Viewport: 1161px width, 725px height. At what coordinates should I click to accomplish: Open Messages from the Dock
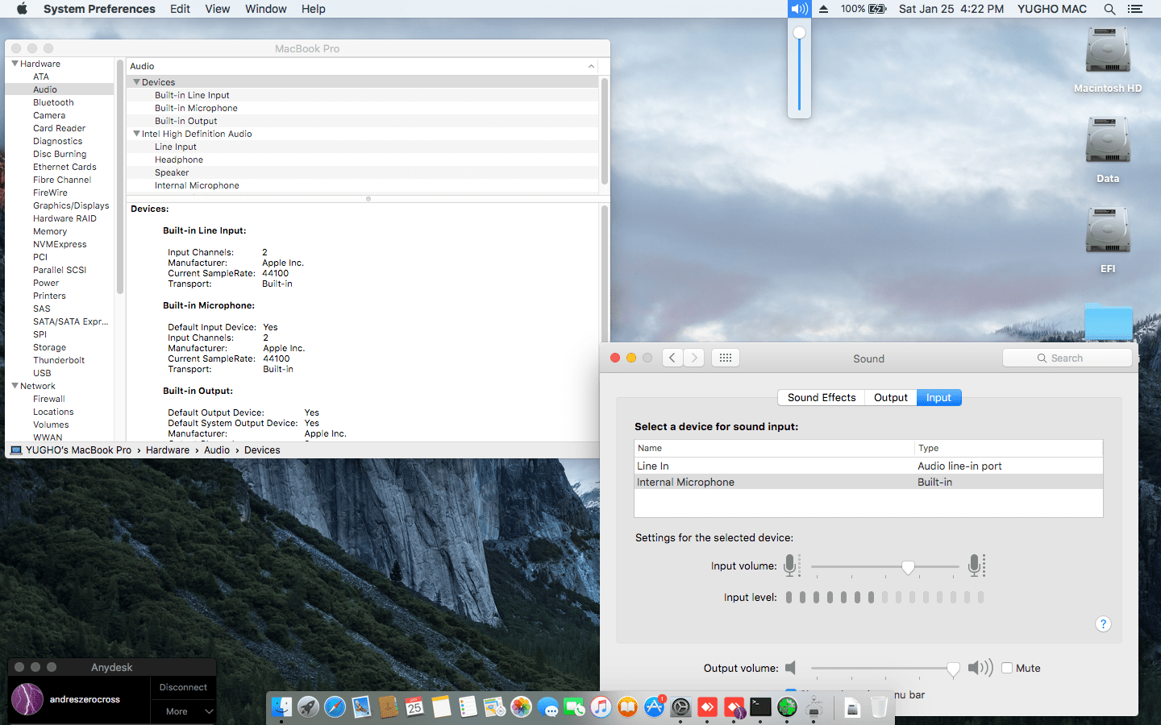click(x=547, y=707)
